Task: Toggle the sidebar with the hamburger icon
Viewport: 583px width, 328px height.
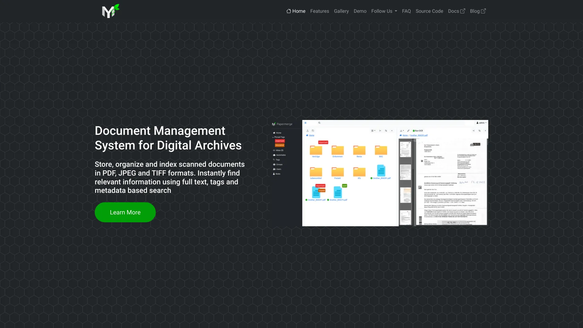Action: tap(305, 123)
